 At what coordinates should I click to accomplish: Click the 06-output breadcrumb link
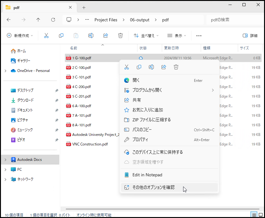point(139,19)
